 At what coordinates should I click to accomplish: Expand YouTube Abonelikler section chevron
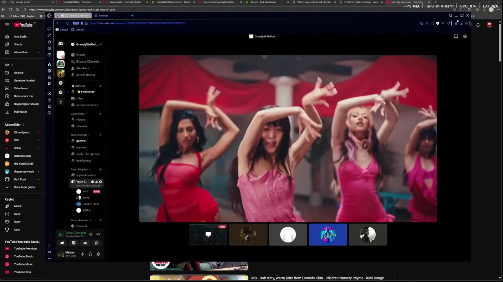[24, 125]
